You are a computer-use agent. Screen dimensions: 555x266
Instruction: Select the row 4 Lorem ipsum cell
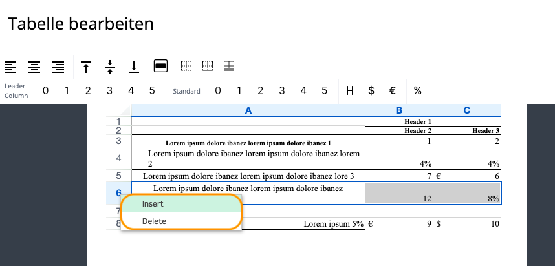pos(248,158)
